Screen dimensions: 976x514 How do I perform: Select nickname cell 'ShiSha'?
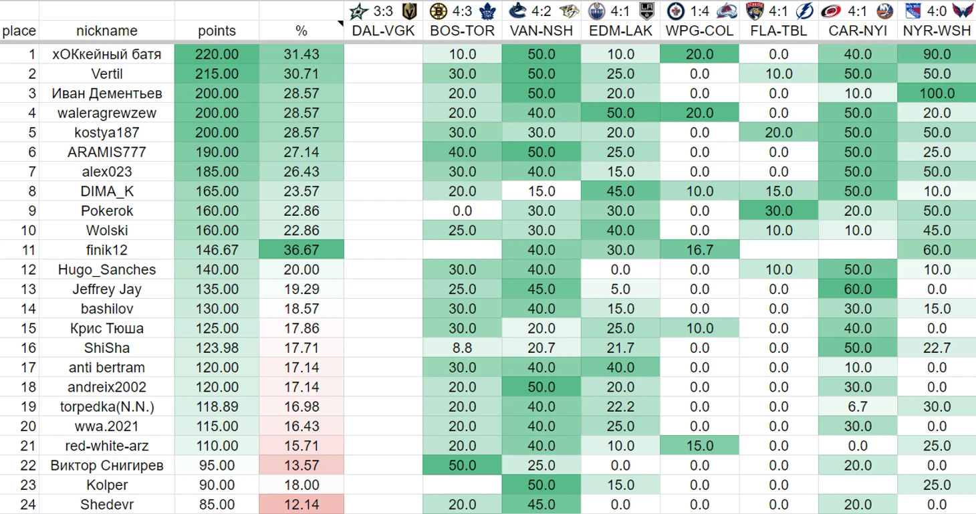(107, 348)
